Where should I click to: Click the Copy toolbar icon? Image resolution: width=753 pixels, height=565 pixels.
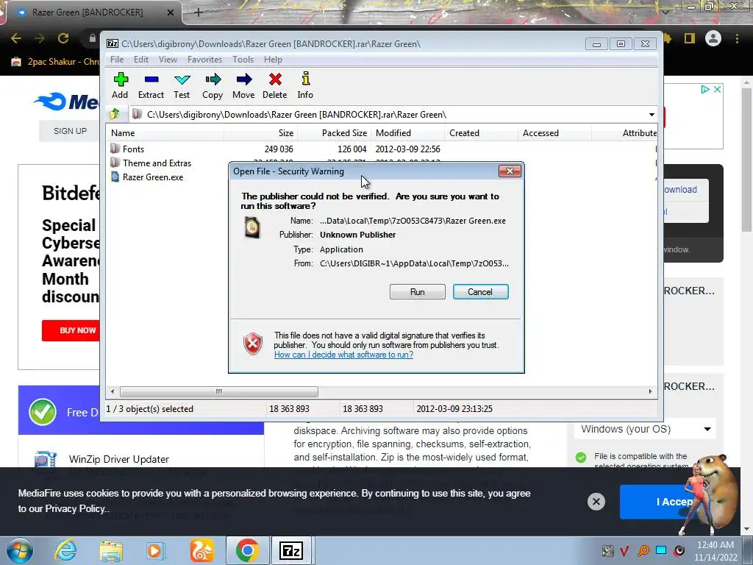[213, 85]
